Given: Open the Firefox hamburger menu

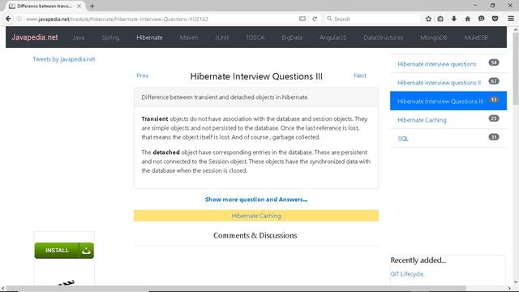Looking at the screenshot, I should pos(511,19).
